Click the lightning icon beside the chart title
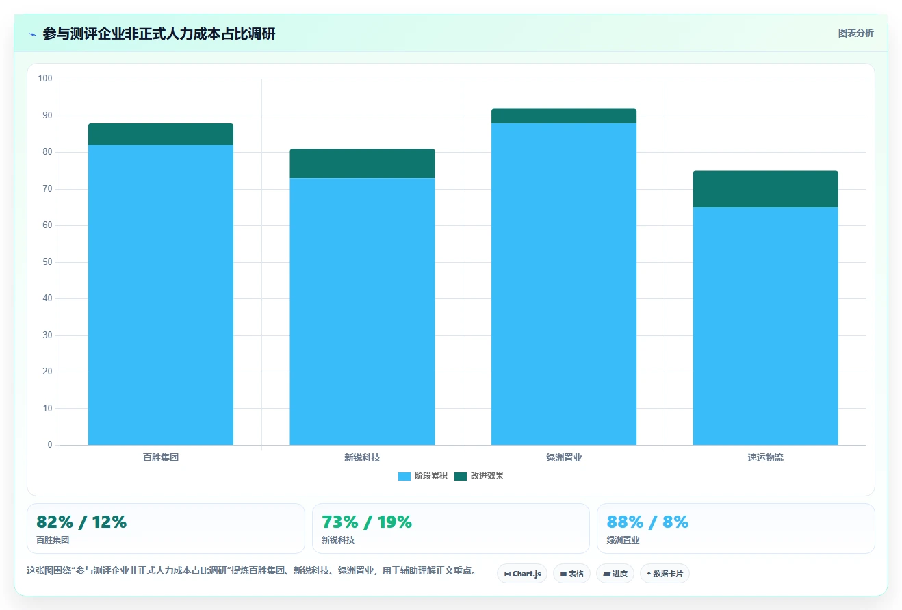 [32, 34]
